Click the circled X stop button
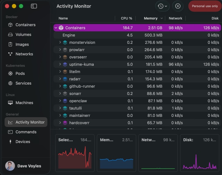The image size is (222, 175). tap(178, 6)
